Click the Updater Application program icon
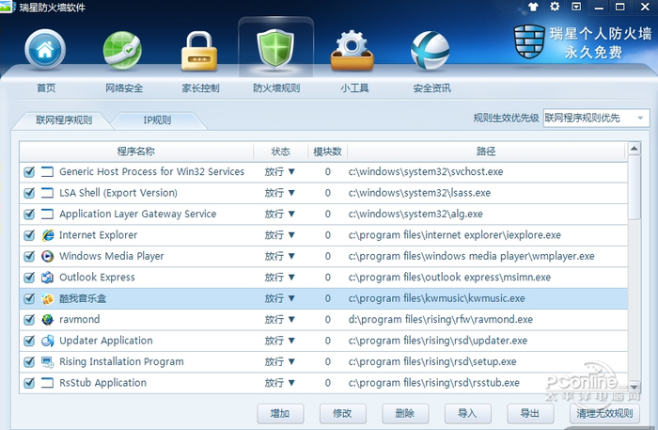 tap(48, 341)
